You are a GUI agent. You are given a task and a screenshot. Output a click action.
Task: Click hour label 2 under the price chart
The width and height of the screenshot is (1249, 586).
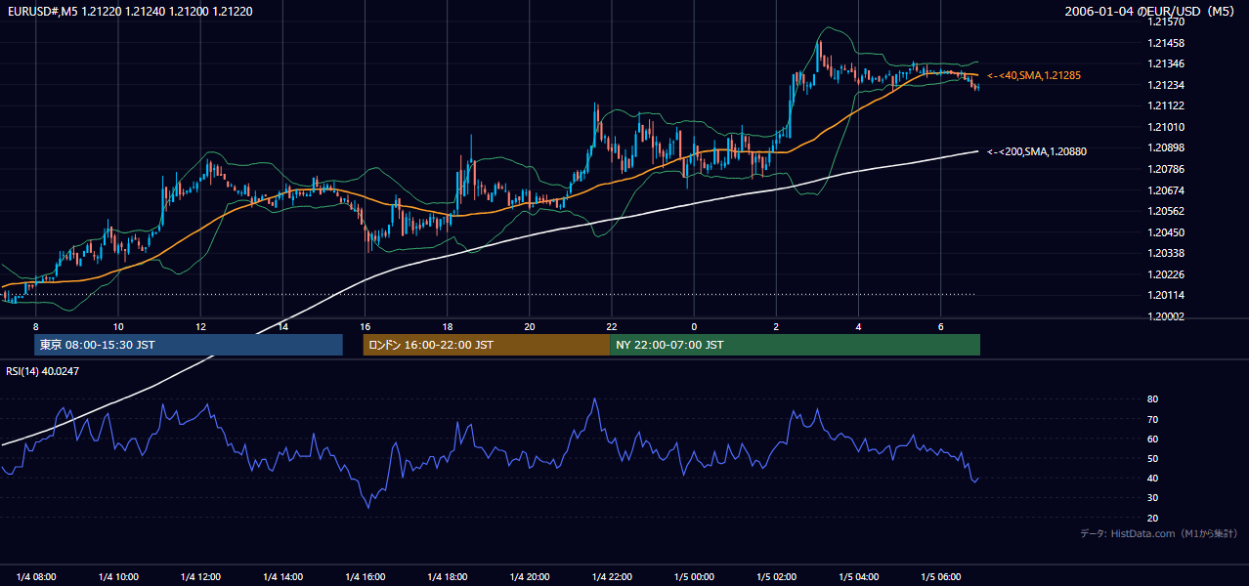pos(776,325)
